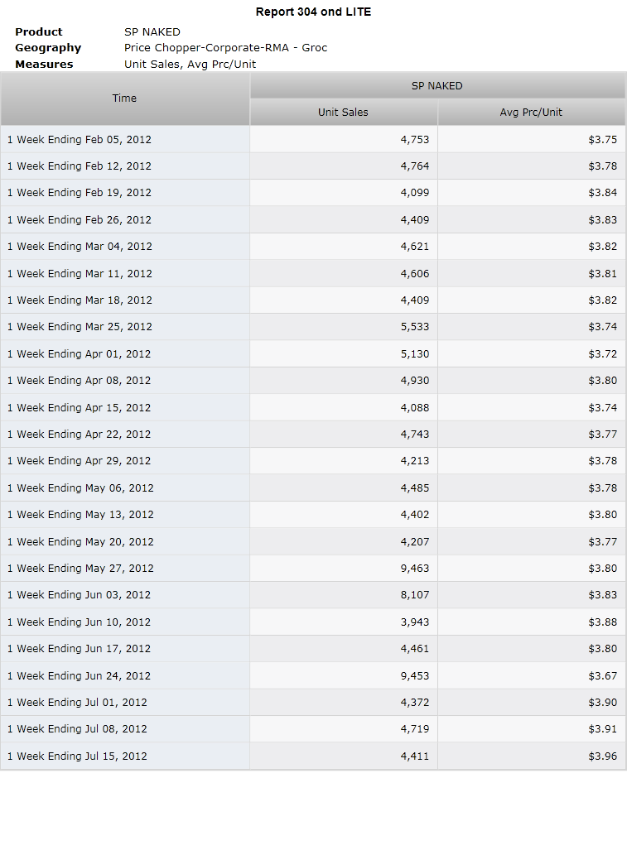Click the Time column header
The image size is (627, 850).
click(x=125, y=98)
